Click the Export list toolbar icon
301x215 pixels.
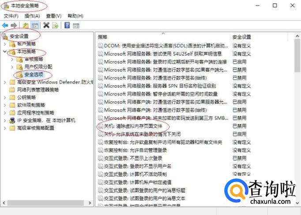(56, 25)
